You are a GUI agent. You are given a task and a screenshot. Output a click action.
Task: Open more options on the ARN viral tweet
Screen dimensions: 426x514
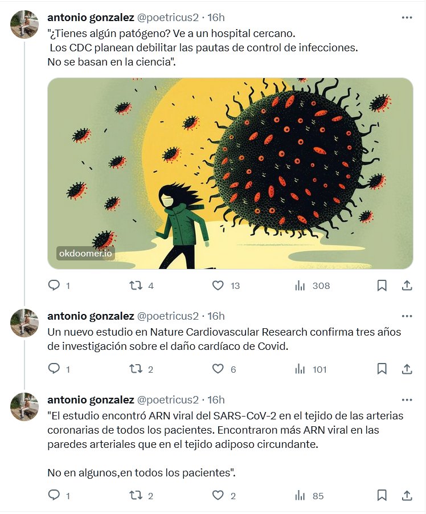tap(407, 400)
